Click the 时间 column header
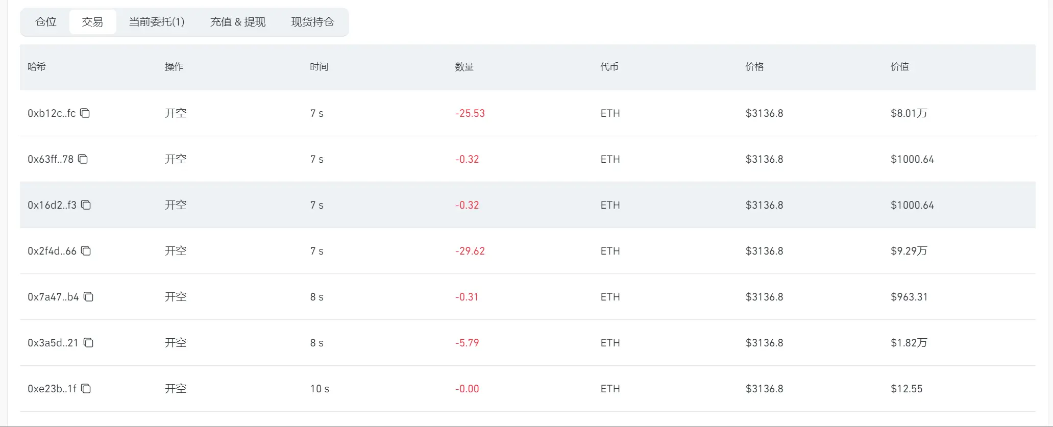 click(319, 67)
